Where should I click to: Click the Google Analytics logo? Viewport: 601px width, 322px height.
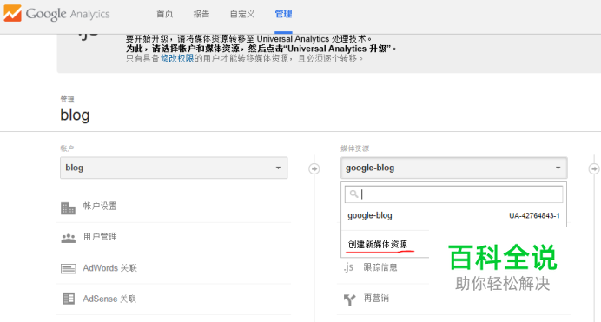[56, 14]
